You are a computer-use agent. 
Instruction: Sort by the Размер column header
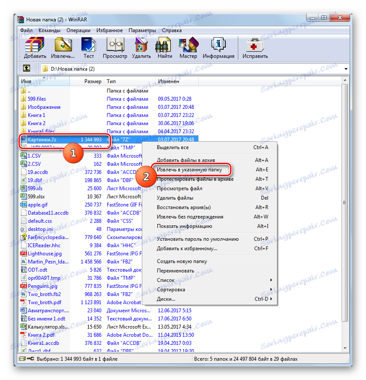pyautogui.click(x=87, y=81)
